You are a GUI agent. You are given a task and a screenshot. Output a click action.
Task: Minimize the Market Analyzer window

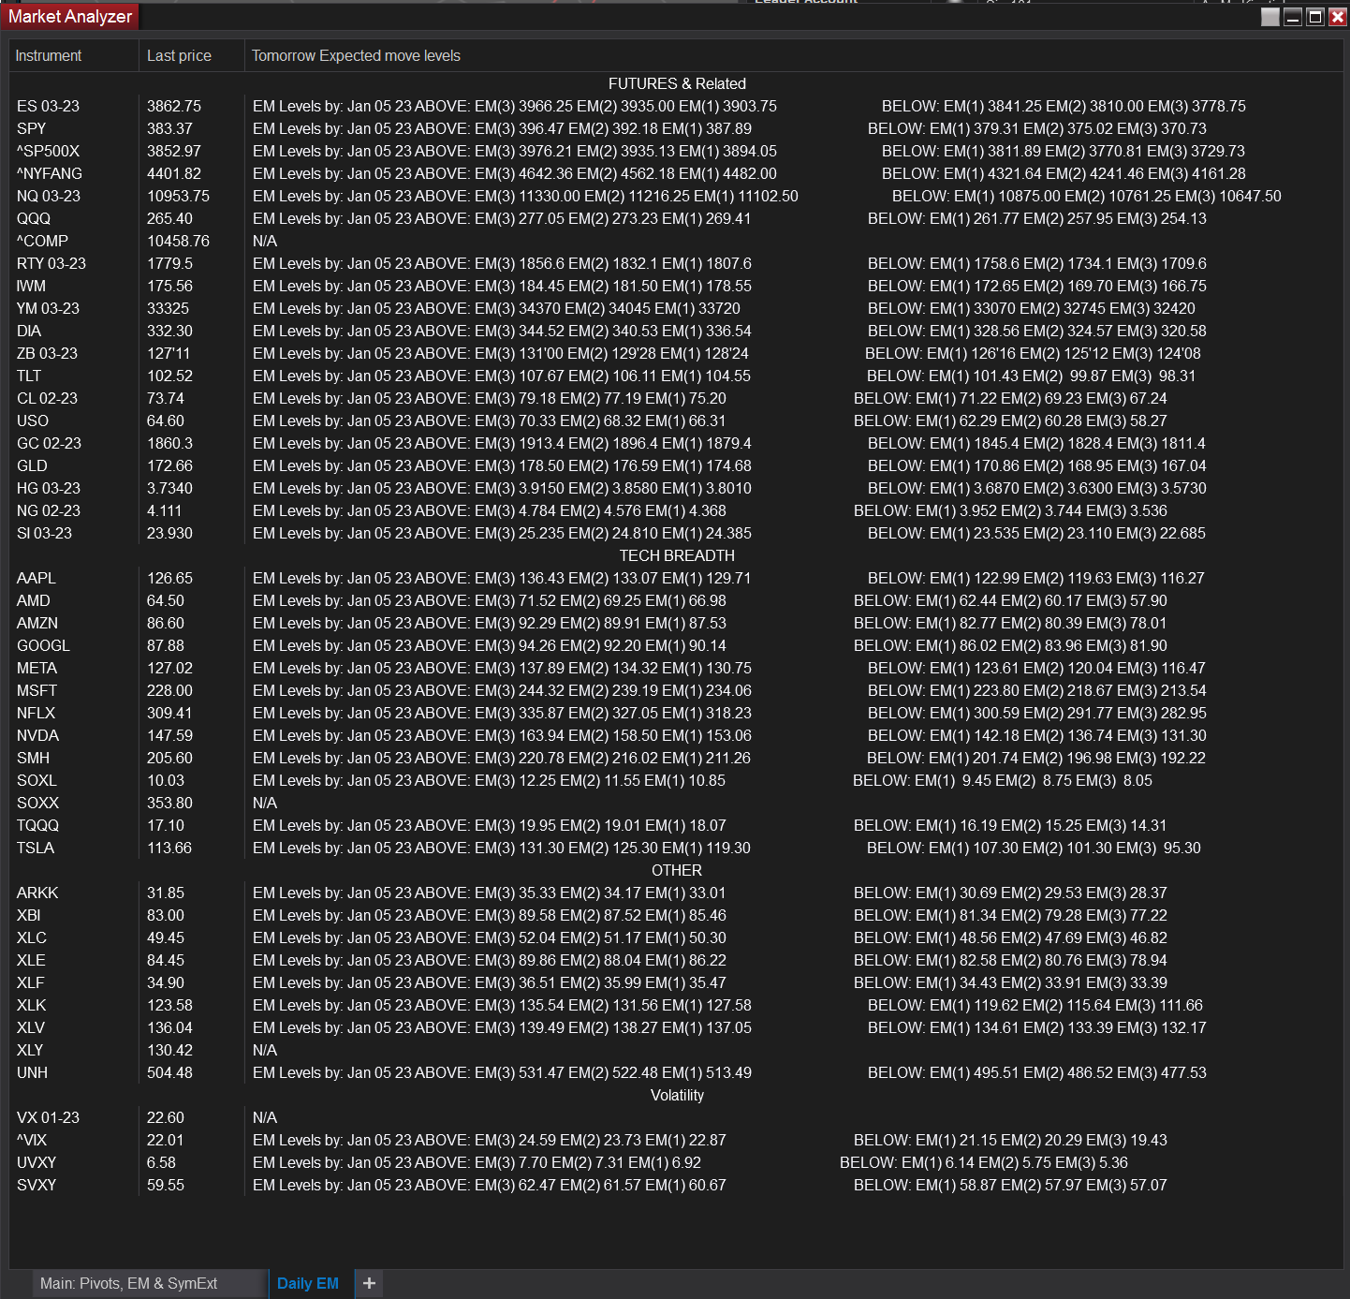click(1294, 16)
